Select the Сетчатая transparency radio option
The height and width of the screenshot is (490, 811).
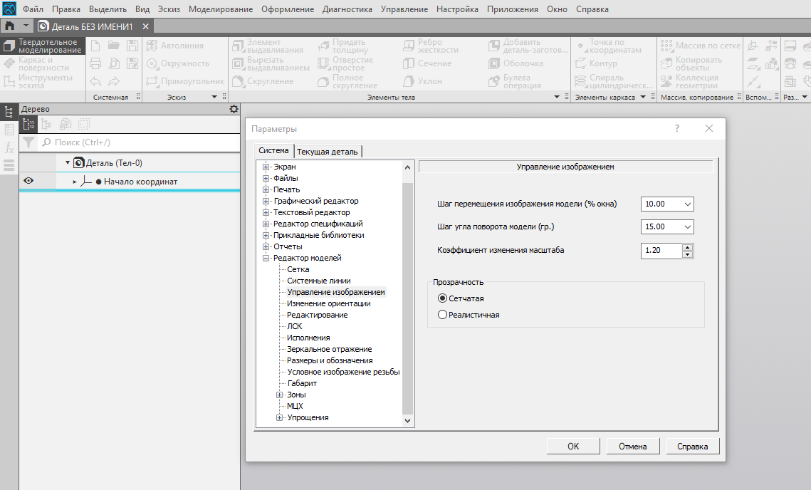443,298
